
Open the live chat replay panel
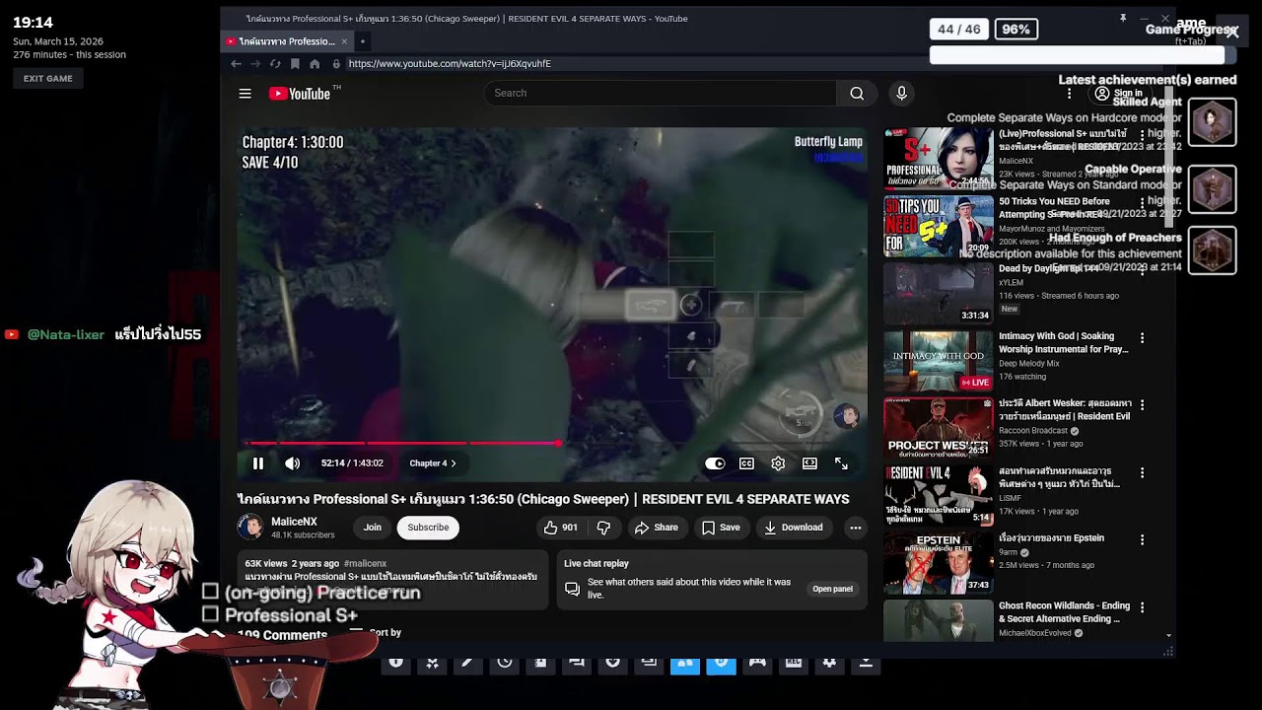832,589
